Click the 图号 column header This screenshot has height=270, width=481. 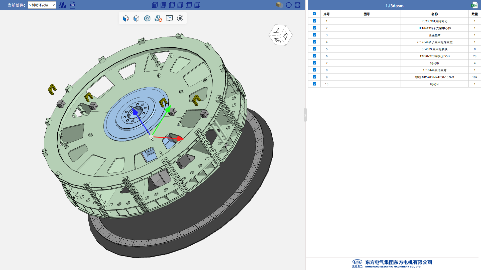(x=367, y=14)
